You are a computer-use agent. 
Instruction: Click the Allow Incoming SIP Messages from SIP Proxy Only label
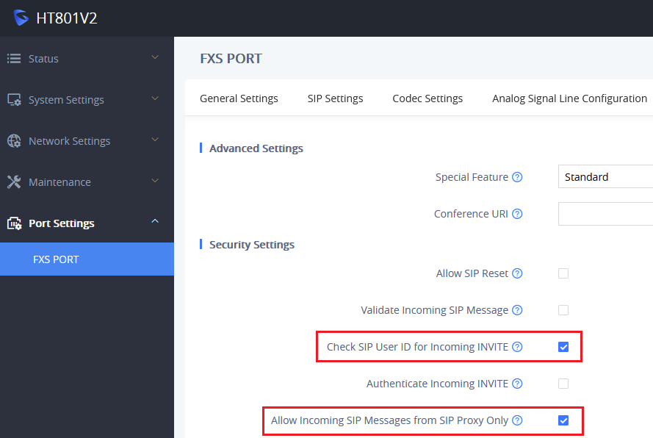(x=389, y=420)
